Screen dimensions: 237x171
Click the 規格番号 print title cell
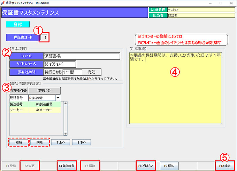(x=19, y=98)
